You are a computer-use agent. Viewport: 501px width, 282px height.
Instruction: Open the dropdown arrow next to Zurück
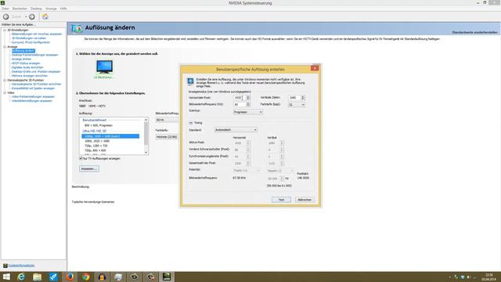tap(26, 16)
